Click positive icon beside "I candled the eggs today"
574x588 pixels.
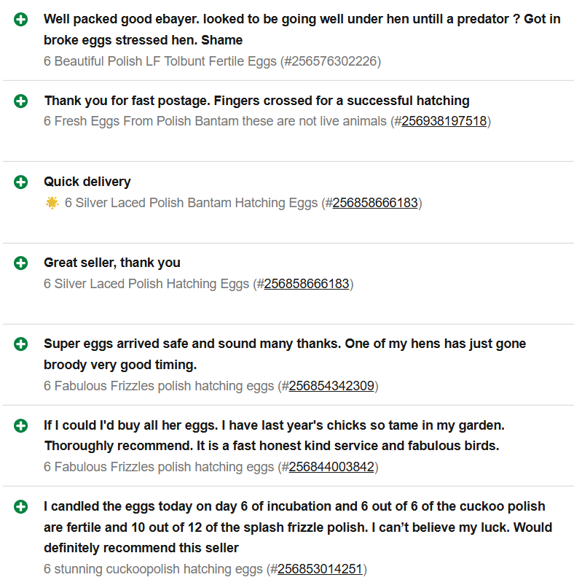pyautogui.click(x=21, y=506)
